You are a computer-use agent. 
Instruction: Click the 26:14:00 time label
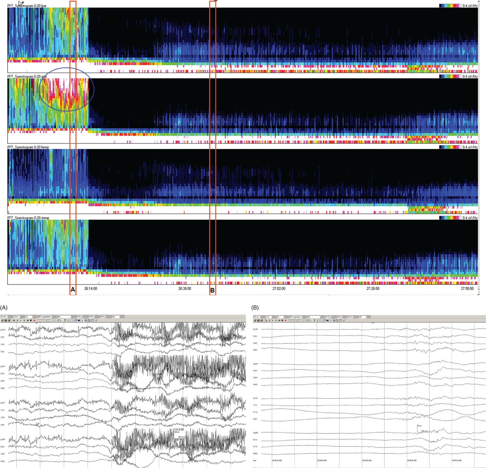(91, 288)
